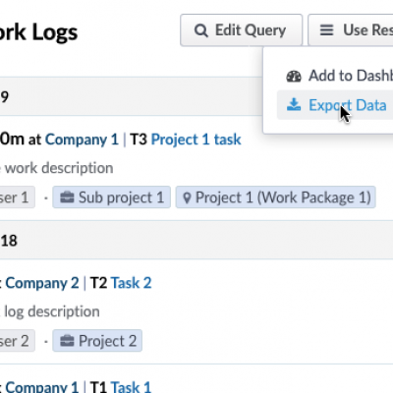Click the magnifier icon in Edit Query
This screenshot has width=393, height=393.
tap(200, 30)
